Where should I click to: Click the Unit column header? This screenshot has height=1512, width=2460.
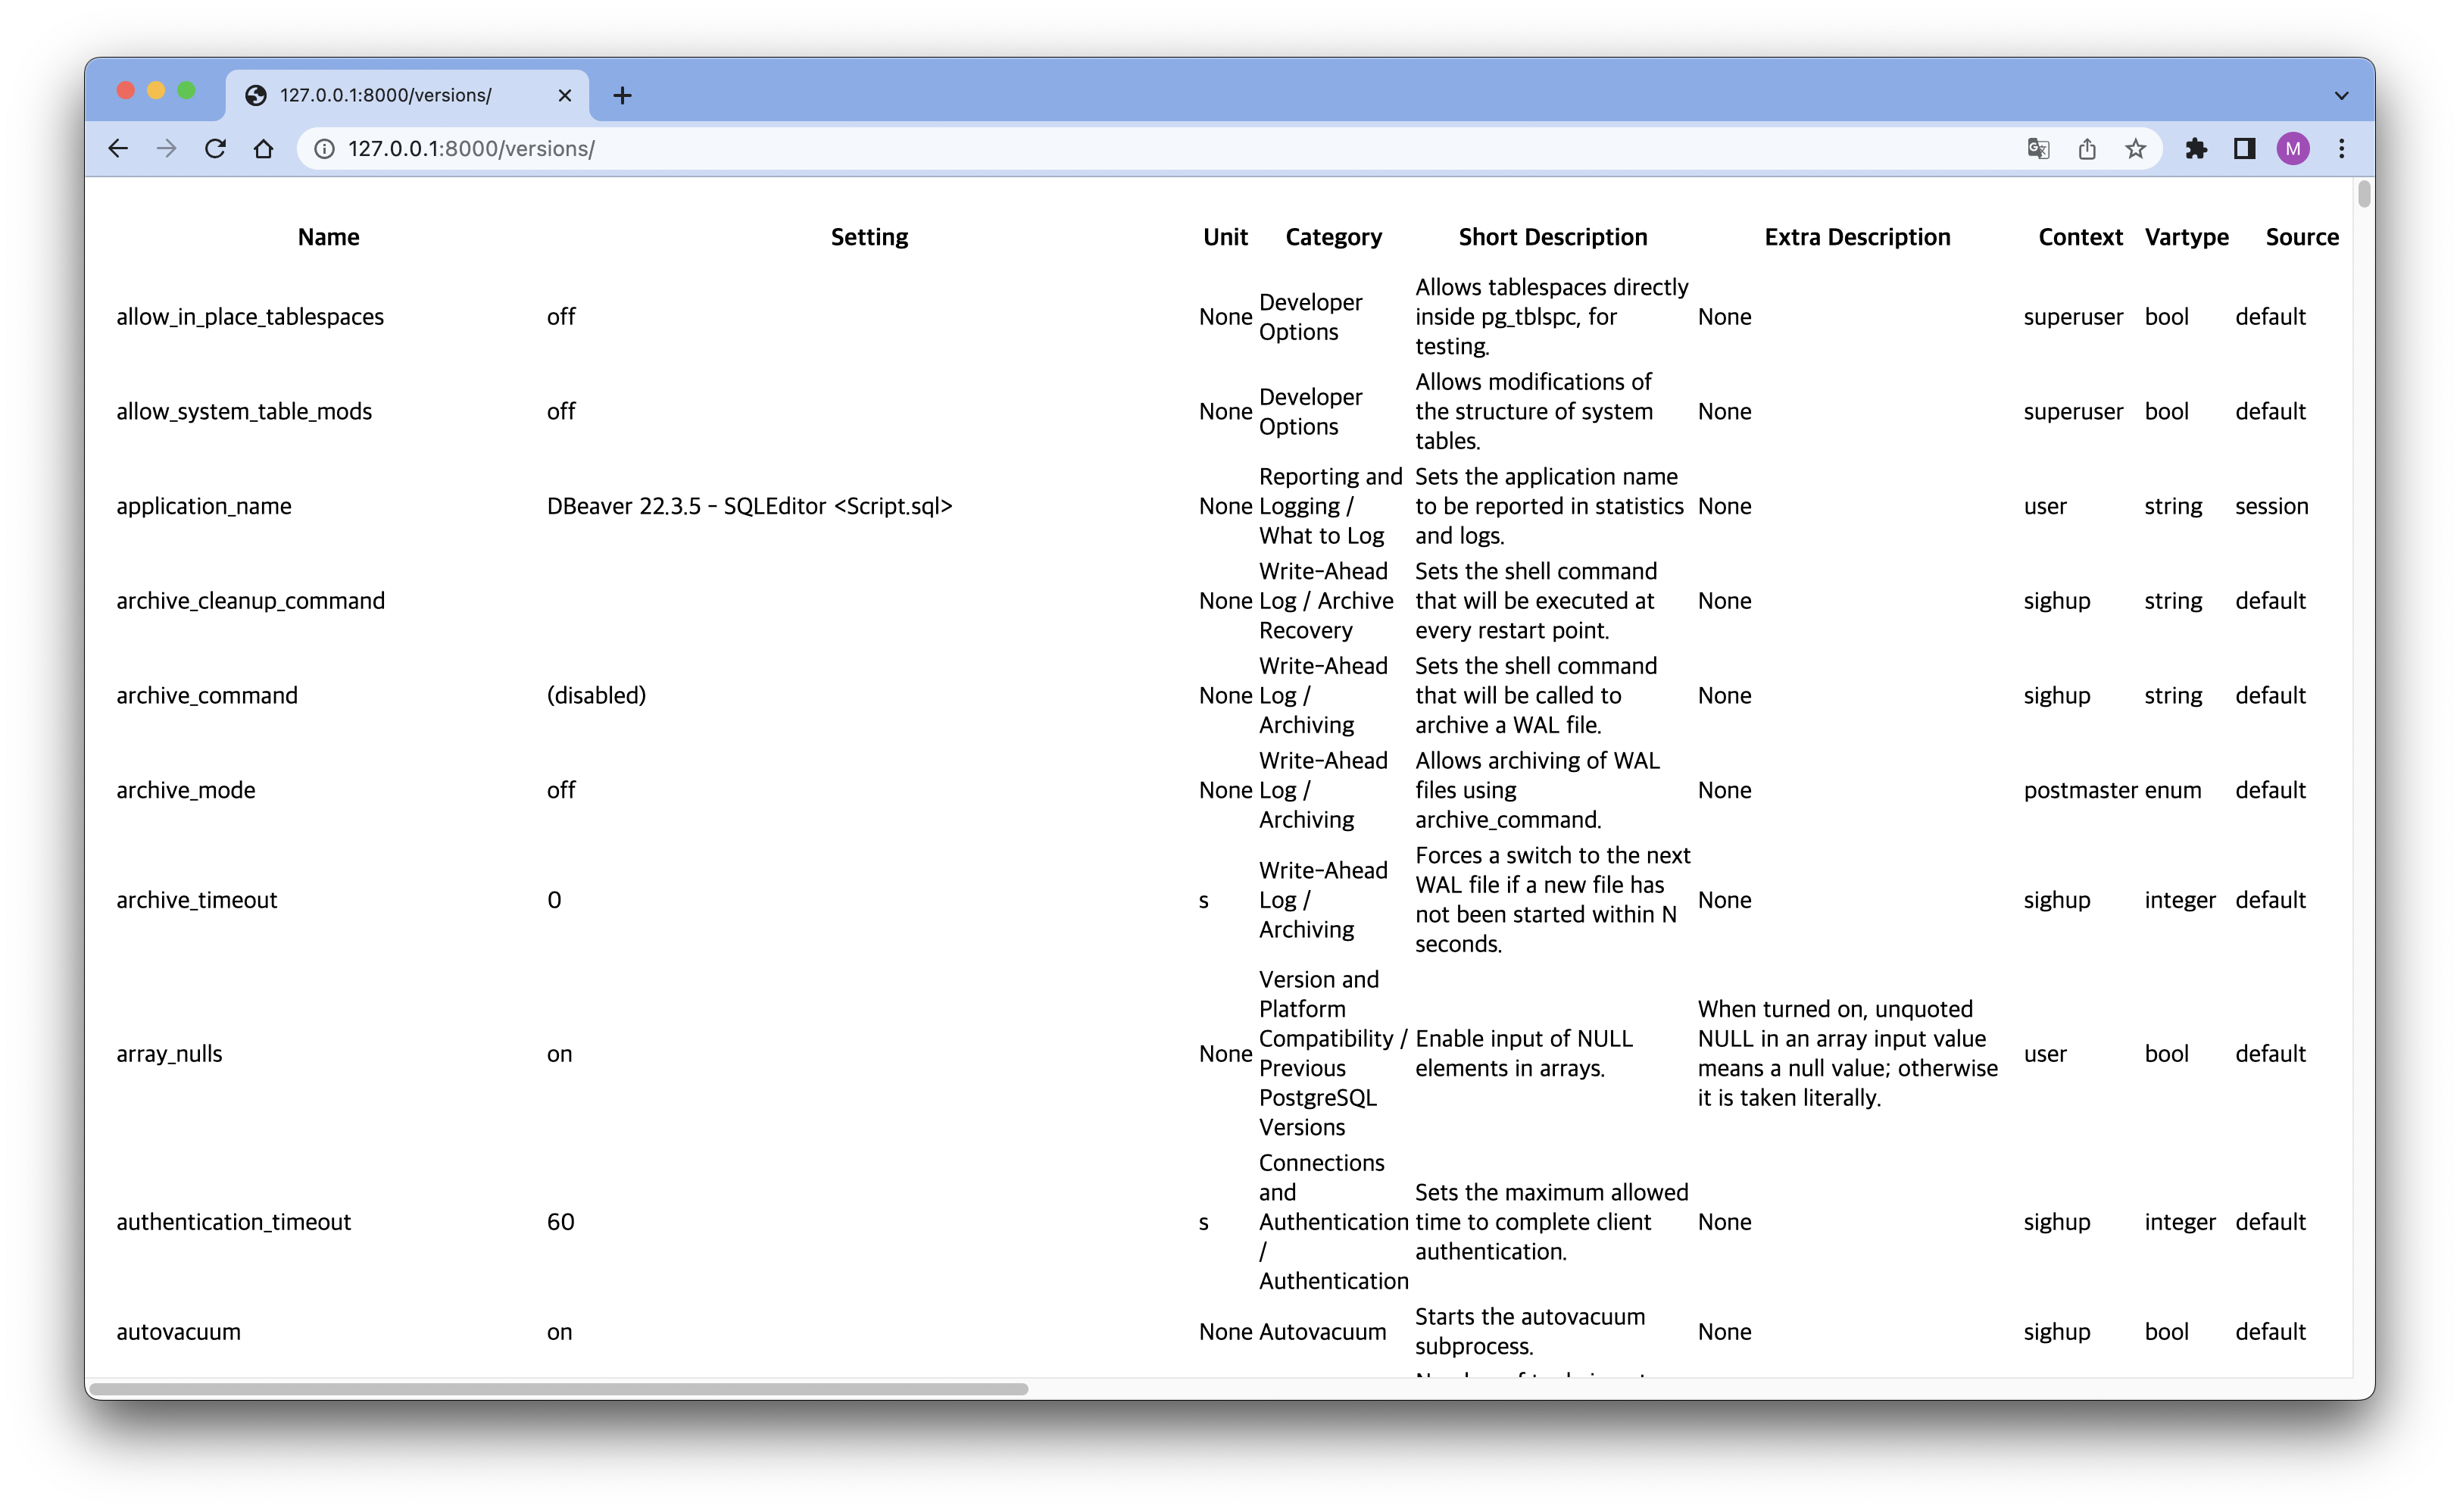click(1225, 237)
